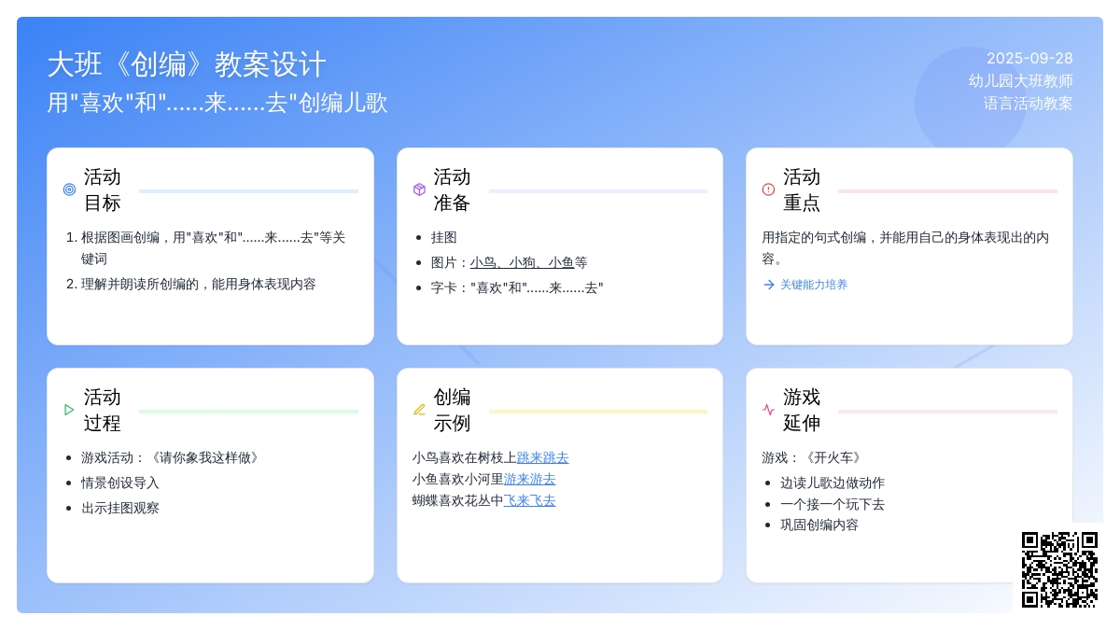The height and width of the screenshot is (630, 1120).
Task: Click the arrow icon before 关键能力培养
Action: coord(769,285)
